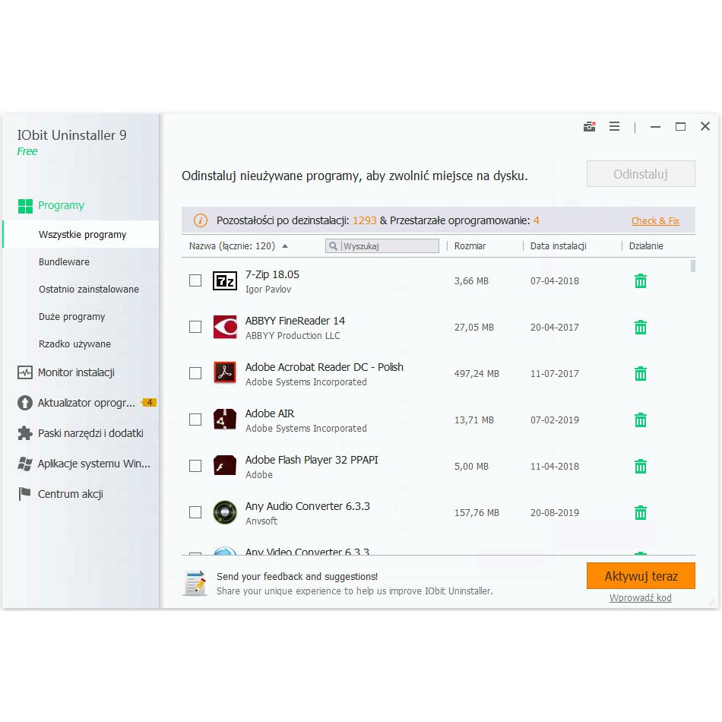Click the feedback notepad icon
Image resolution: width=722 pixels, height=722 pixels.
coord(195,583)
